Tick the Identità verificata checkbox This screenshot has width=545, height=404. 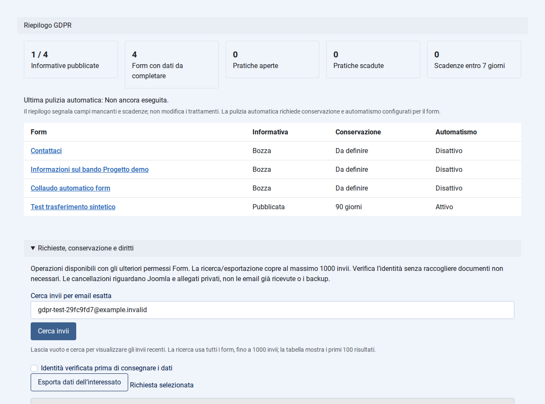[x=34, y=368]
